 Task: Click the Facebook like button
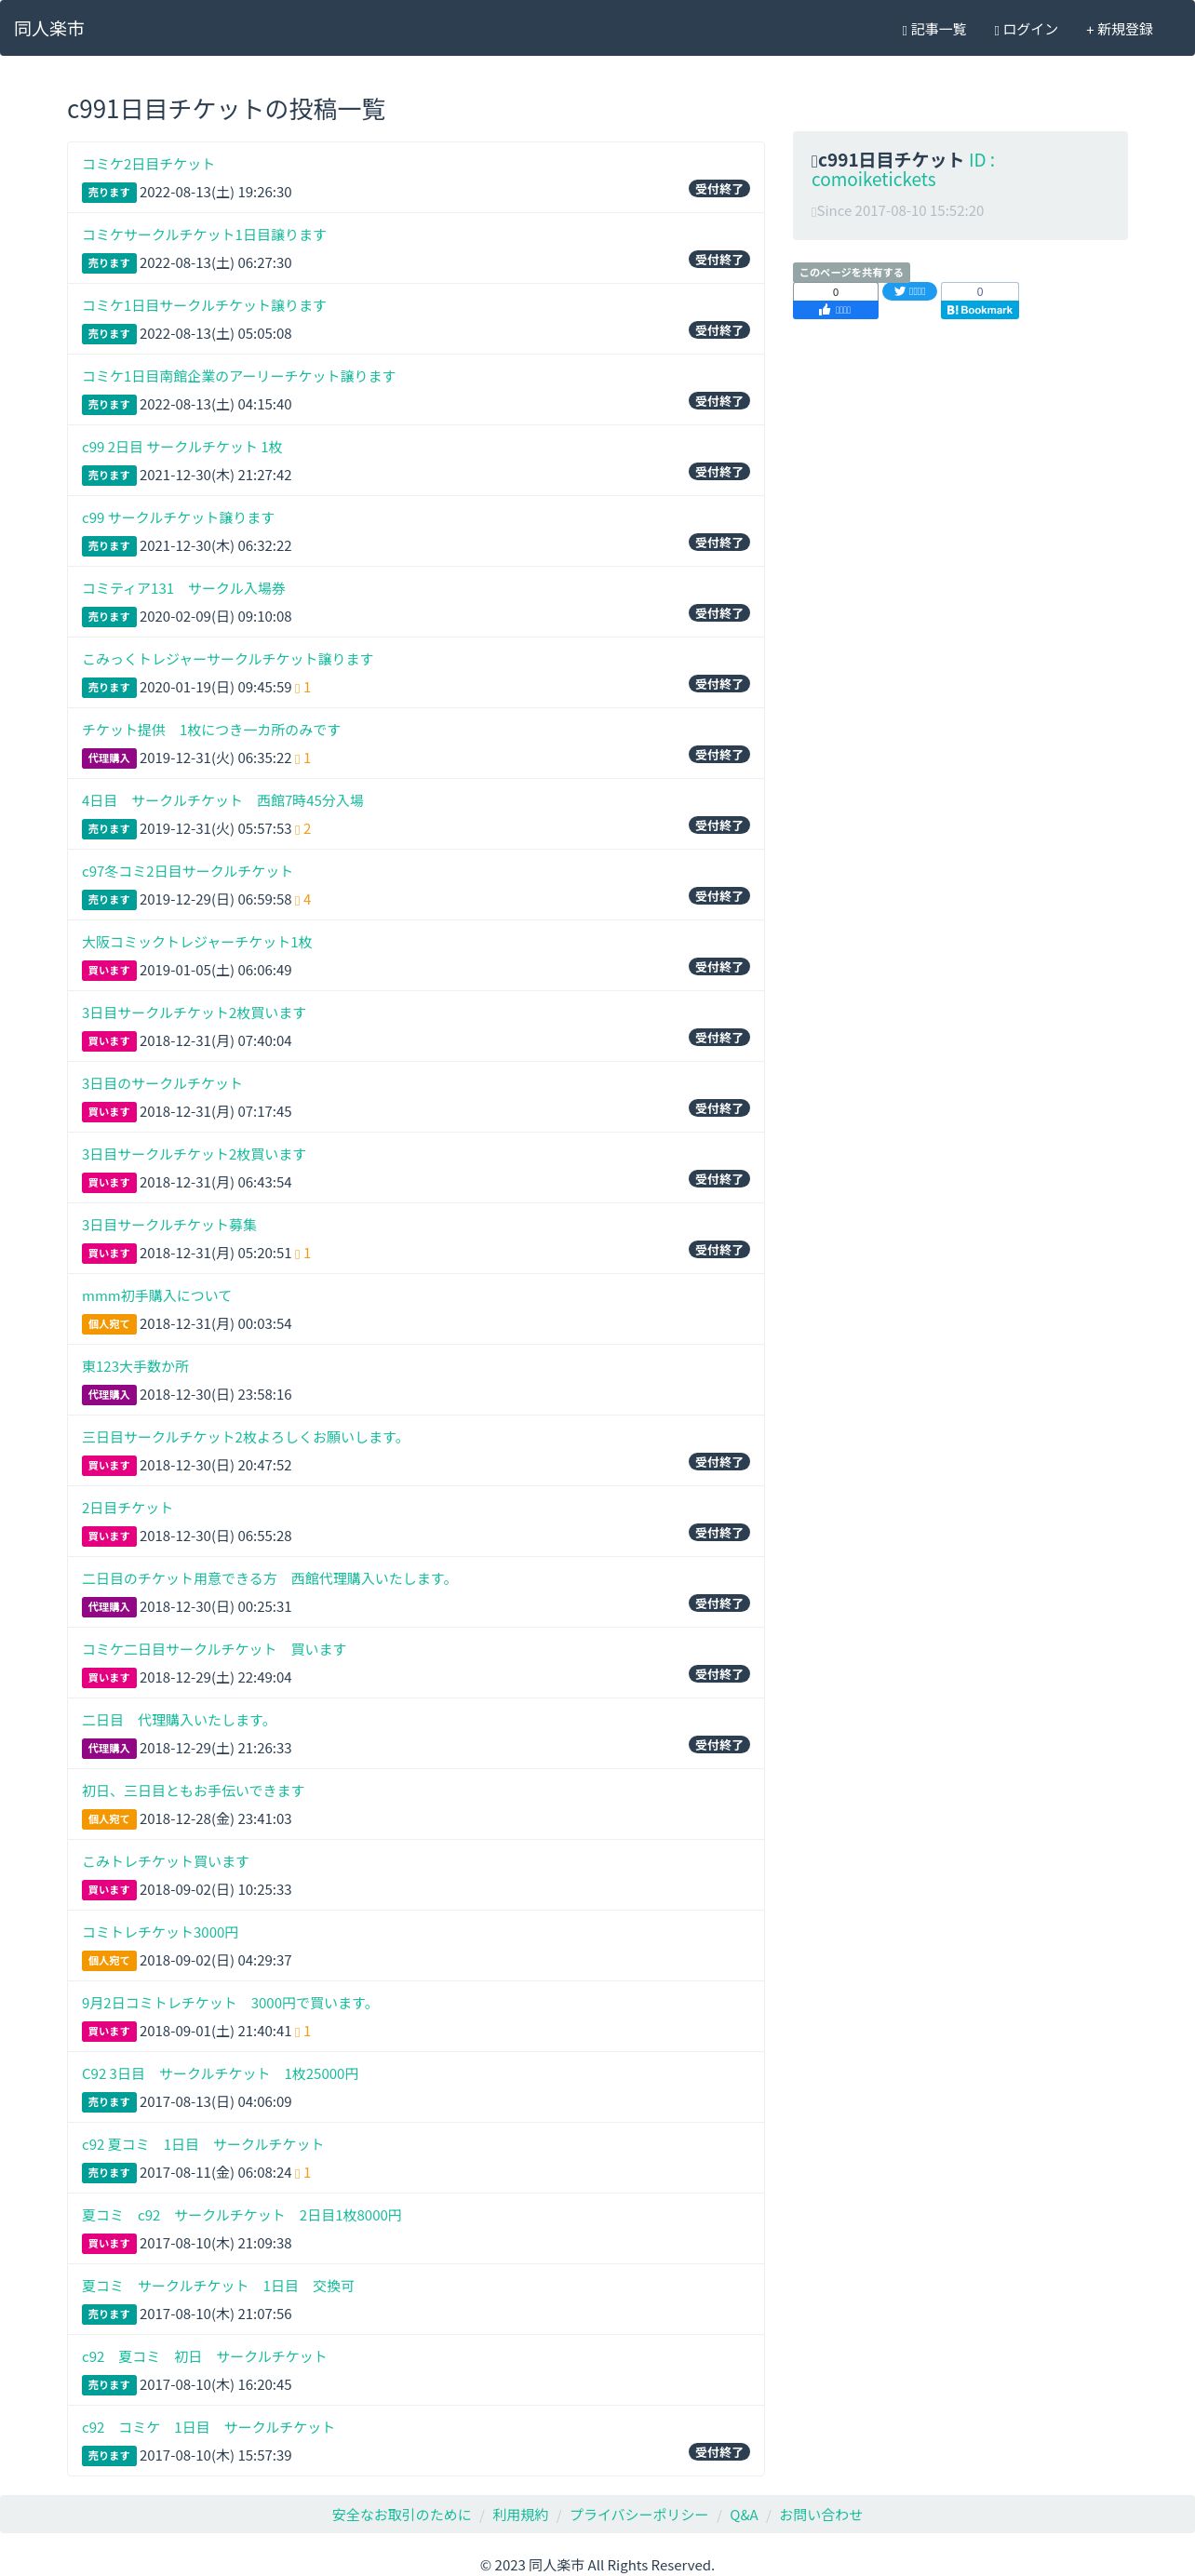(x=835, y=310)
